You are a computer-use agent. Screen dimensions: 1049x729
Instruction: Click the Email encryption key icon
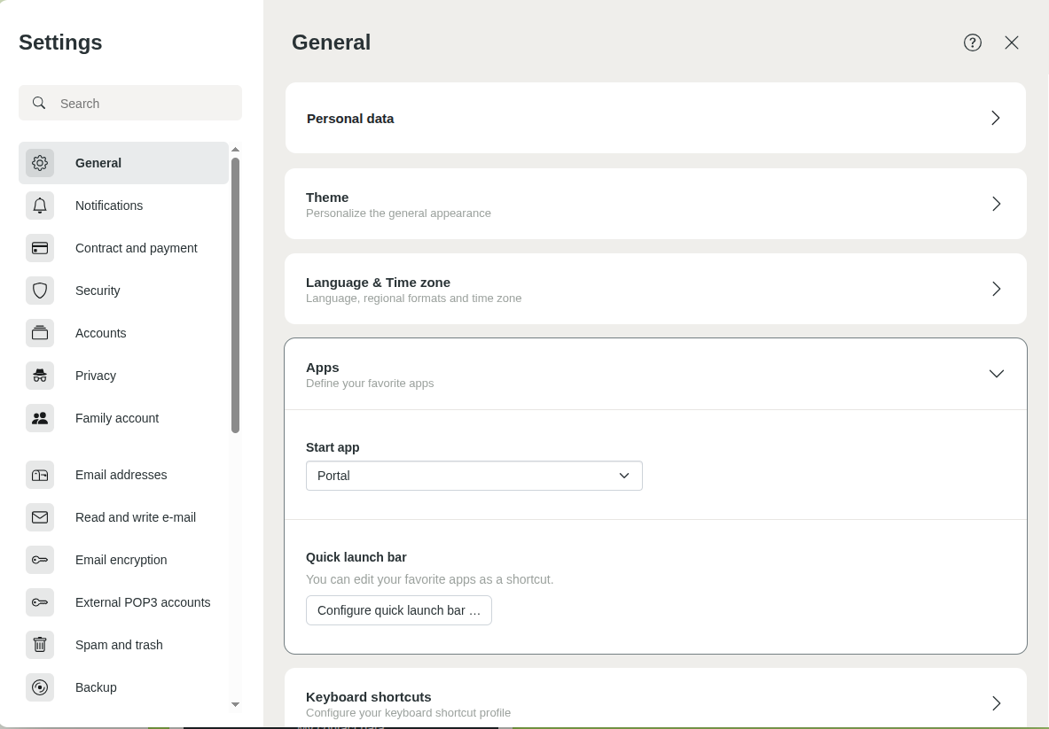(x=40, y=560)
